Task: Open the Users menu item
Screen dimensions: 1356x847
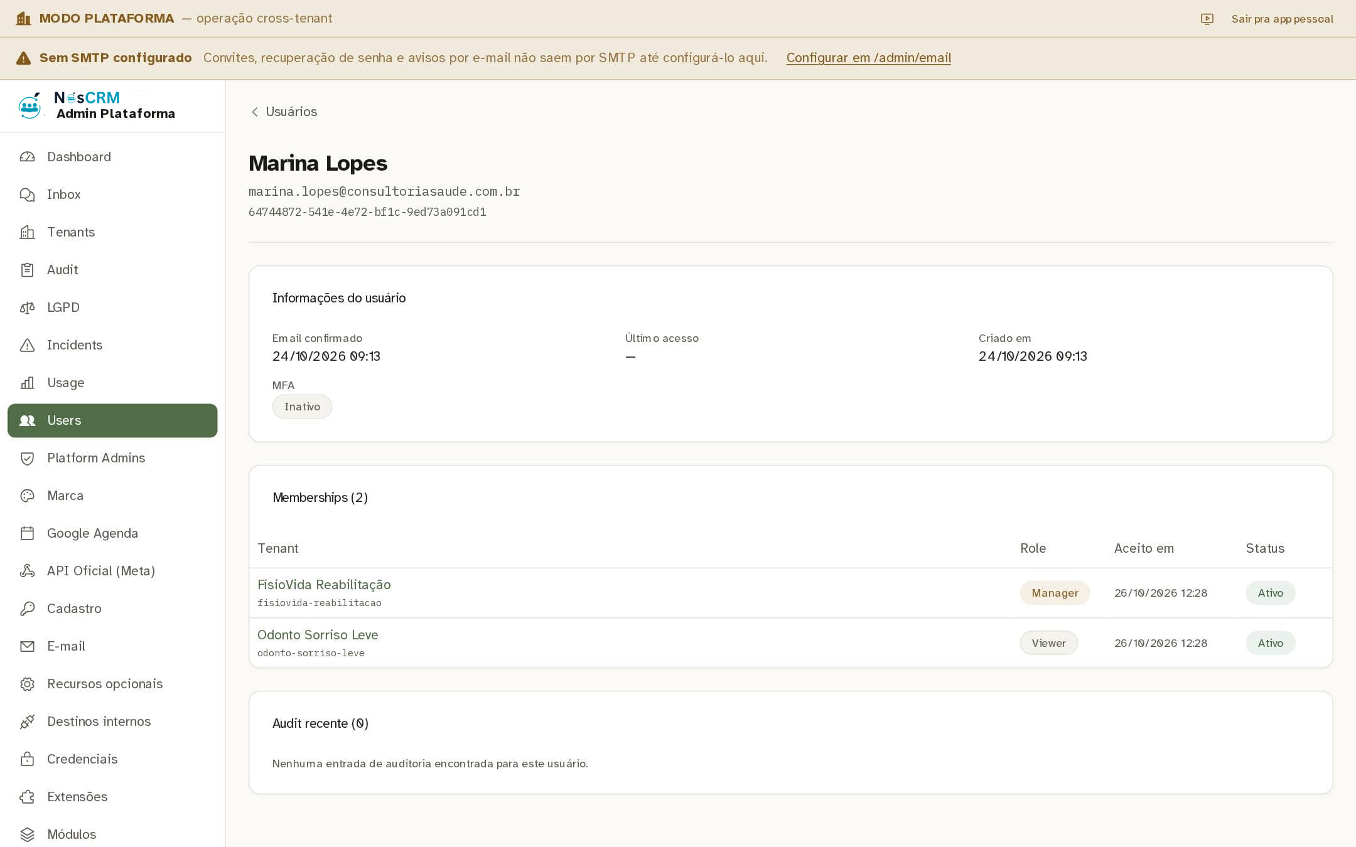Action: pyautogui.click(x=112, y=420)
